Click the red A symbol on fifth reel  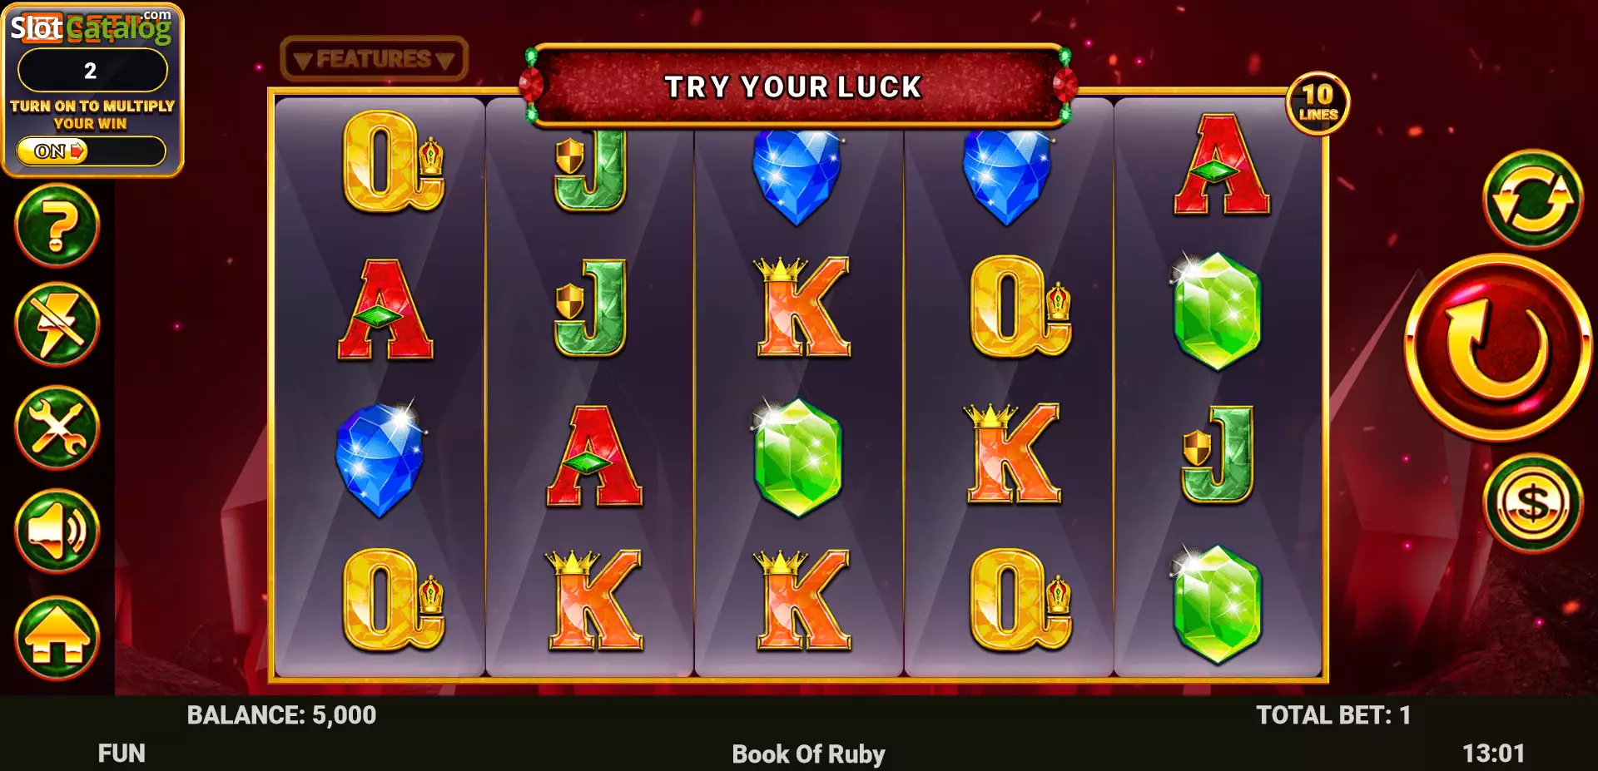pyautogui.click(x=1222, y=165)
